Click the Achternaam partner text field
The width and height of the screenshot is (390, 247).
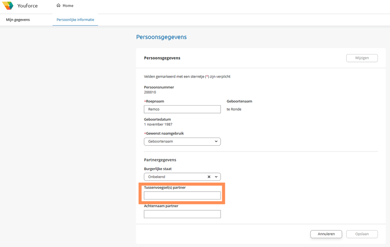coord(182,214)
